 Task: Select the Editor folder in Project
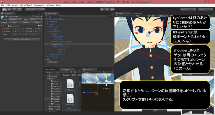tap(55, 81)
